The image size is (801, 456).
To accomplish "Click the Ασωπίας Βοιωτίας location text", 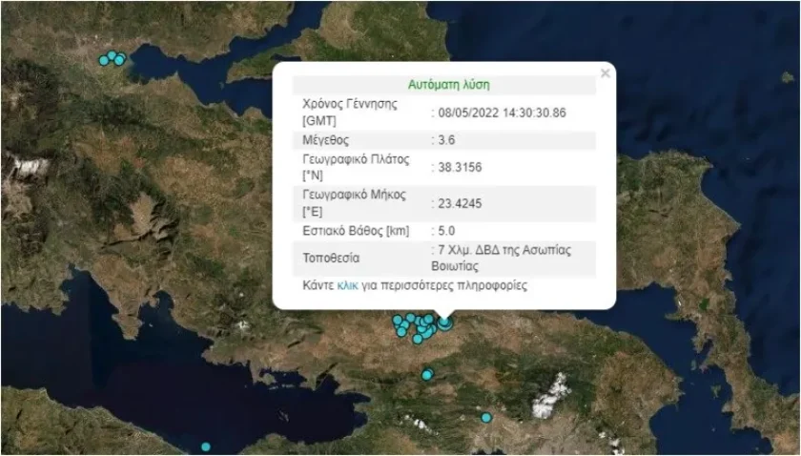I will point(502,258).
